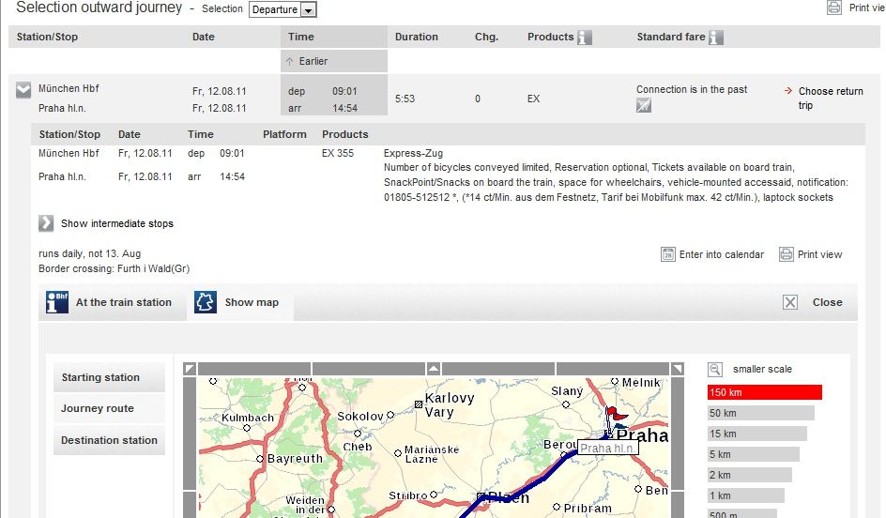Choose return trip link
Screen dimensions: 886x518
point(830,99)
